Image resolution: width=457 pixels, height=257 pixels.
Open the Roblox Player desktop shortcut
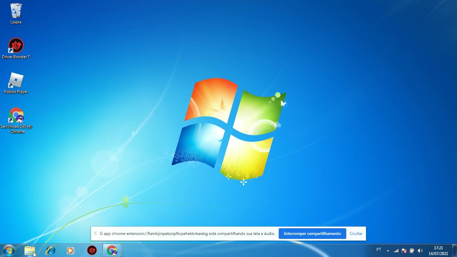tap(16, 84)
